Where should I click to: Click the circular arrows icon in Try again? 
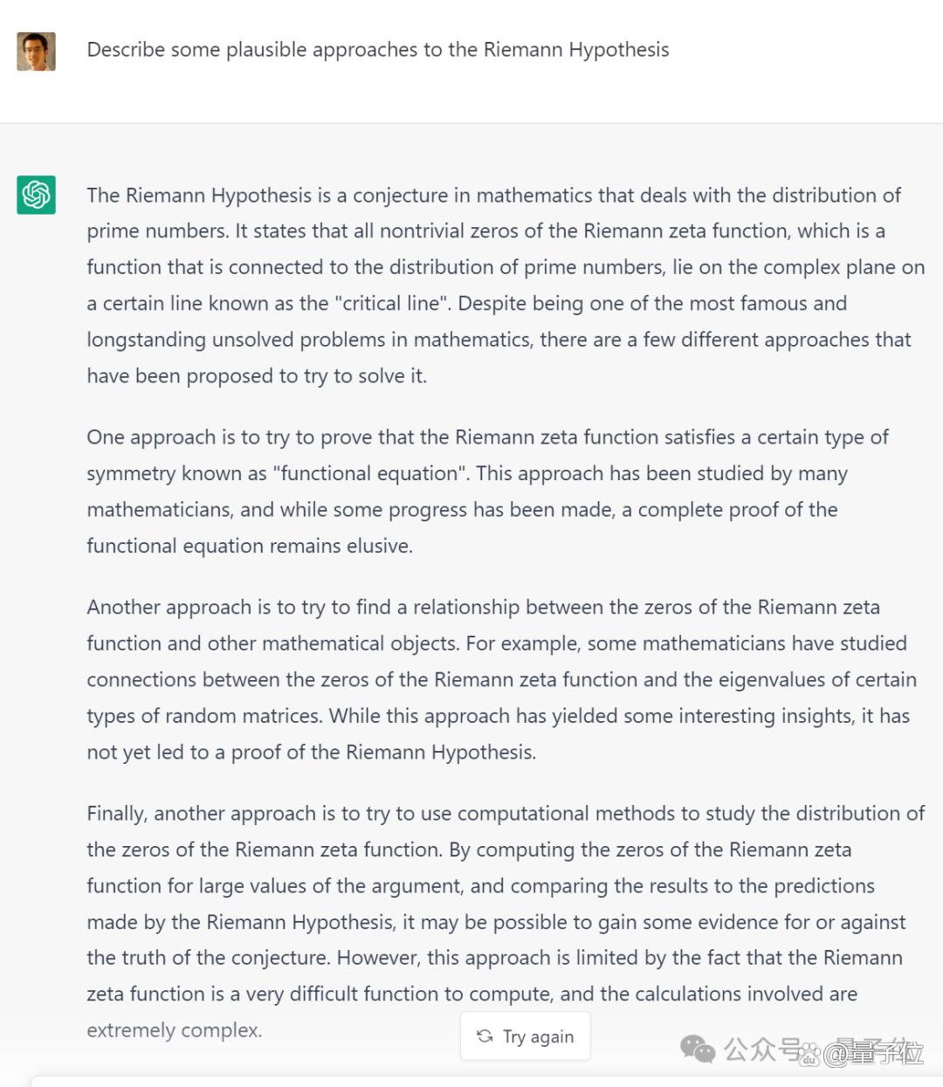coord(485,1036)
